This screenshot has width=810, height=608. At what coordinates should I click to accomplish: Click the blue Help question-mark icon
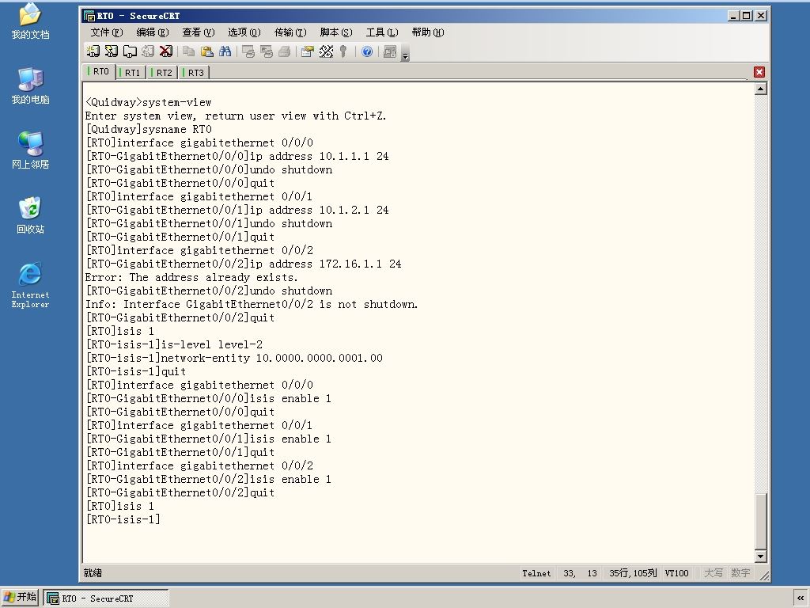[x=367, y=51]
